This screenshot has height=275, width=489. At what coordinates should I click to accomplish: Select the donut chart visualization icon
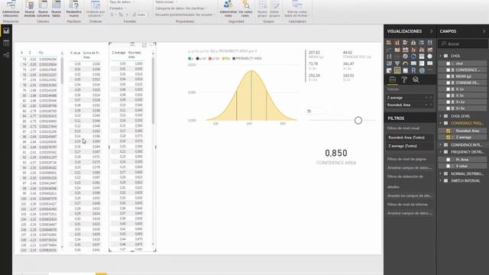coord(413,57)
